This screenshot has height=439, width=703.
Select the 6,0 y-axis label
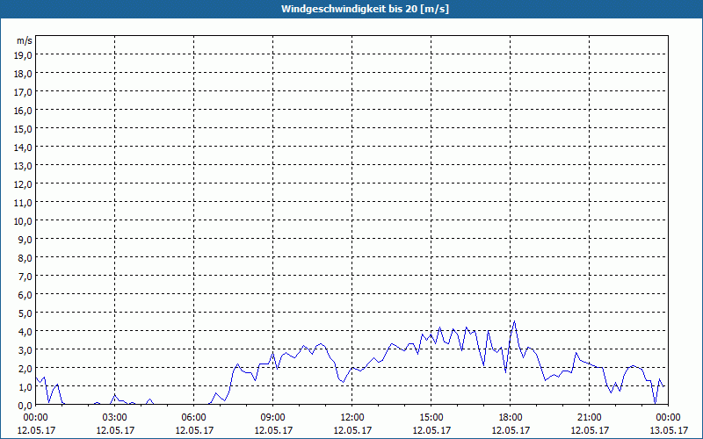26,295
